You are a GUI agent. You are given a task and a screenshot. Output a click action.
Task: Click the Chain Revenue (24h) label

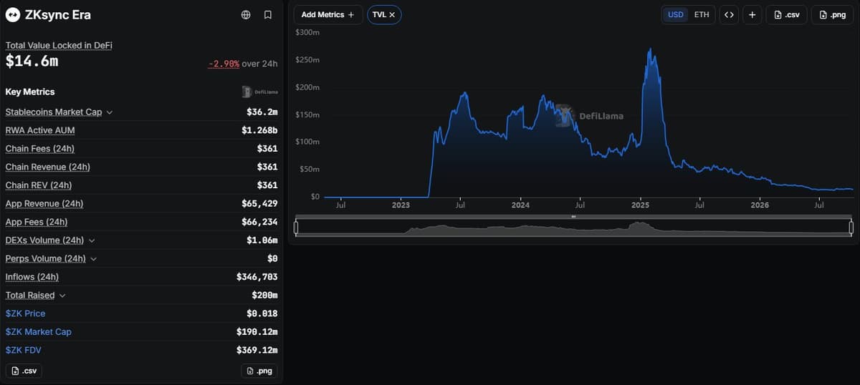click(x=47, y=167)
